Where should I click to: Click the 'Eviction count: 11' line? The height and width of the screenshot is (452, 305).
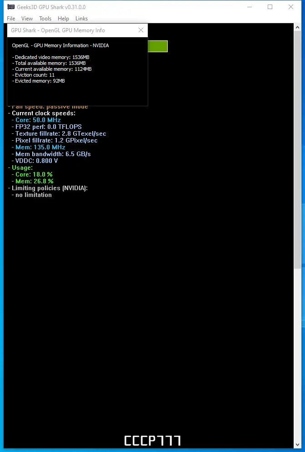34,75
